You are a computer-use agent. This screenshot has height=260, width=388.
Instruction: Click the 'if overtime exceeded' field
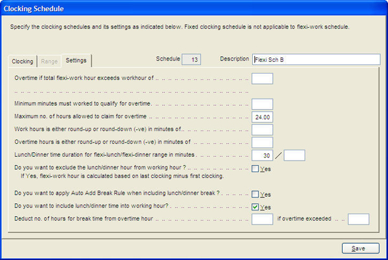[x=358, y=219]
